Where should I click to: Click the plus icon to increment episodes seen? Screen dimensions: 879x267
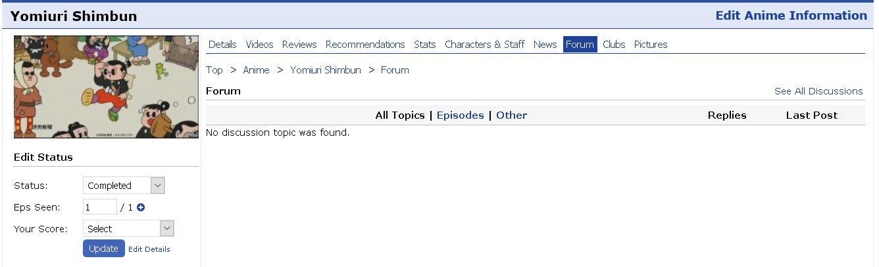click(141, 207)
